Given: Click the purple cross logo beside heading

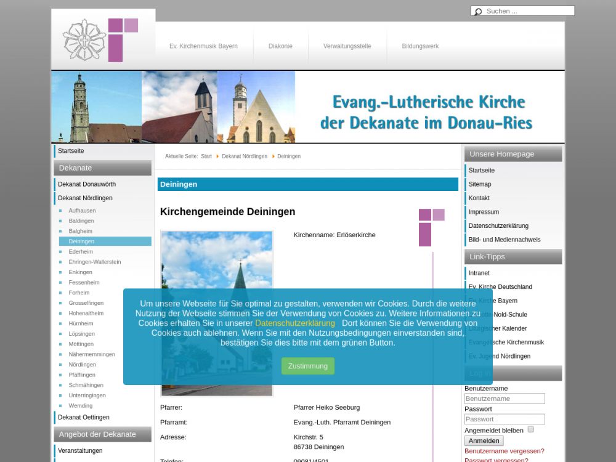Looking at the screenshot, I should (x=431, y=227).
